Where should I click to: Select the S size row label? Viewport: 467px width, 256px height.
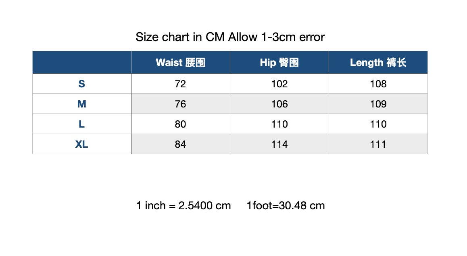pos(81,84)
